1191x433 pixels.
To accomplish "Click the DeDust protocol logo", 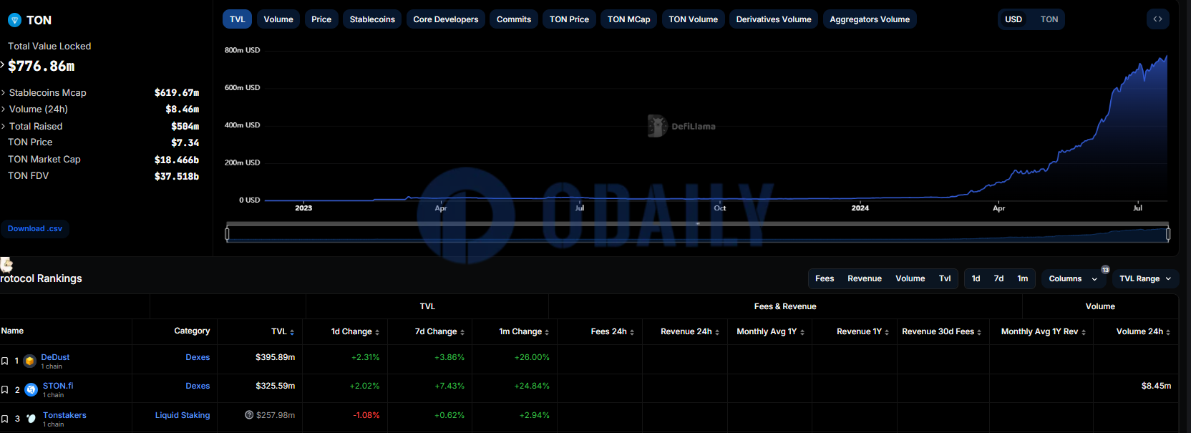I will click(x=30, y=361).
